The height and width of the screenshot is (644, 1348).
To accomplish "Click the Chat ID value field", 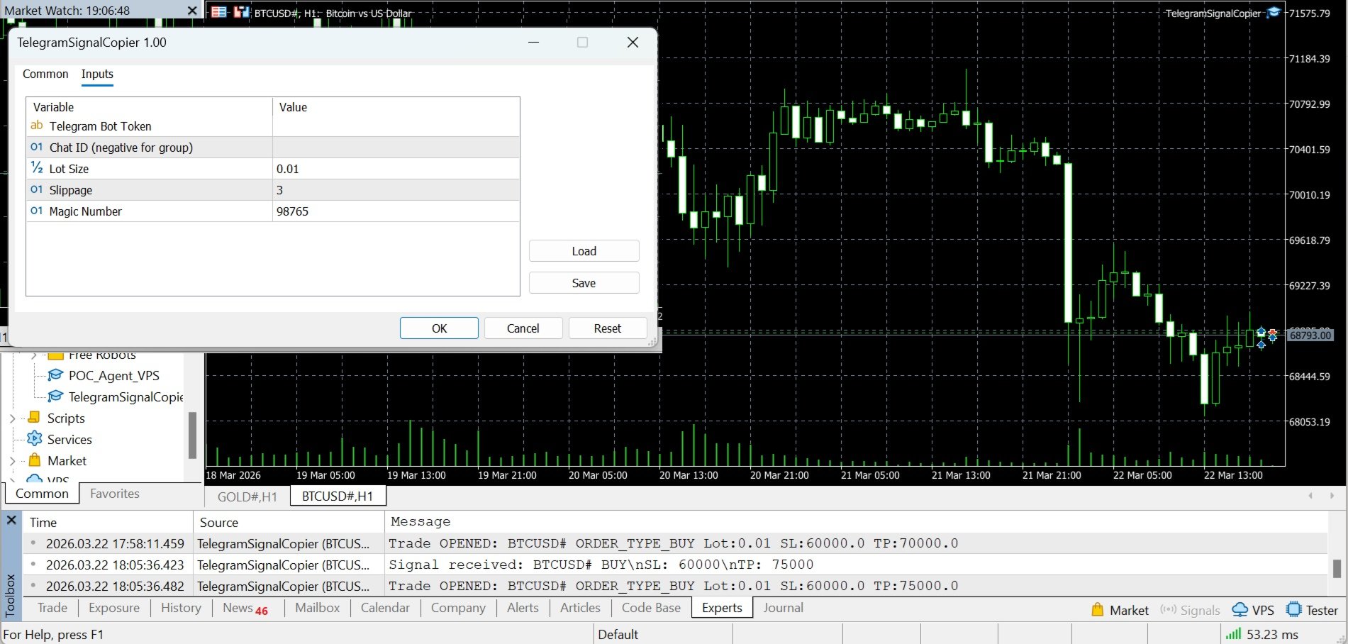I will tap(396, 148).
